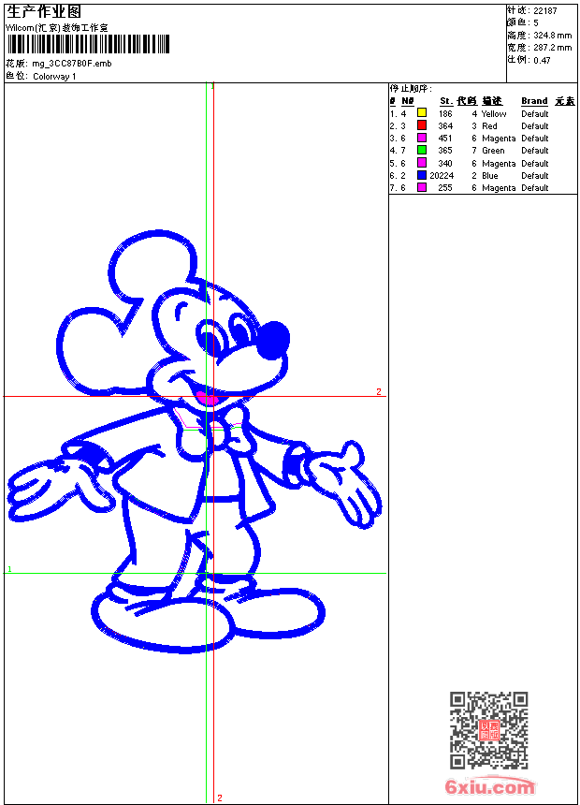This screenshot has height=805, width=580.
Task: Click the stitch count "364"
Action: tap(445, 125)
